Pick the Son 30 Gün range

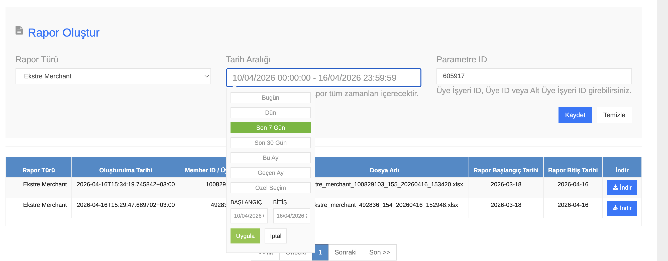[x=270, y=143]
